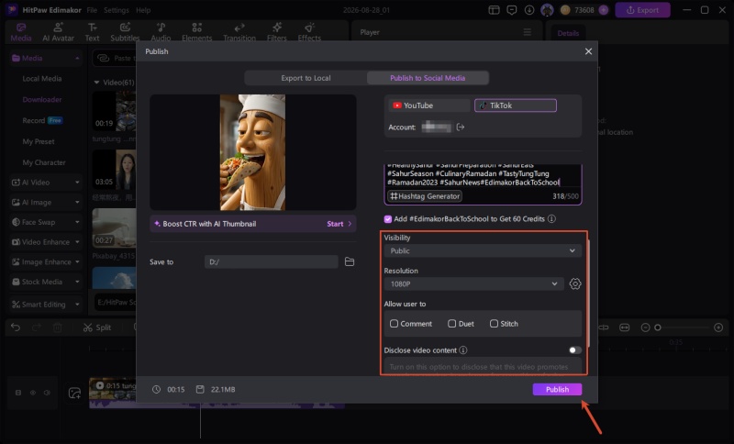Close the Publish dialog
This screenshot has width=734, height=444.
tap(588, 51)
